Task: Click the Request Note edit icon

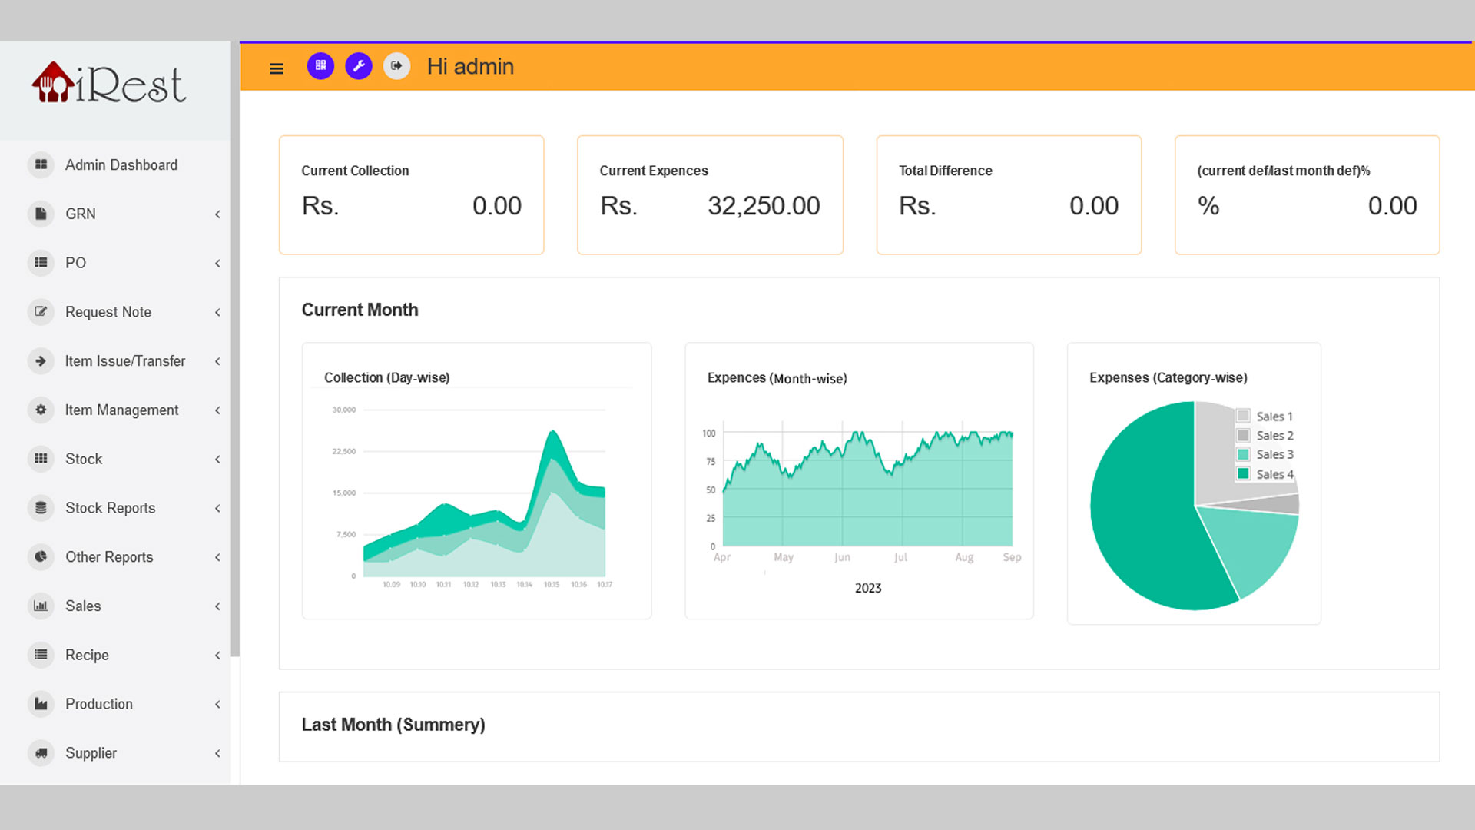Action: tap(41, 312)
